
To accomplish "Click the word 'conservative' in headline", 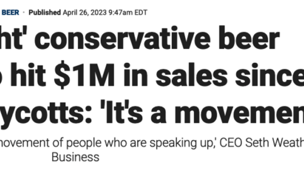I will pyautogui.click(x=122, y=38).
